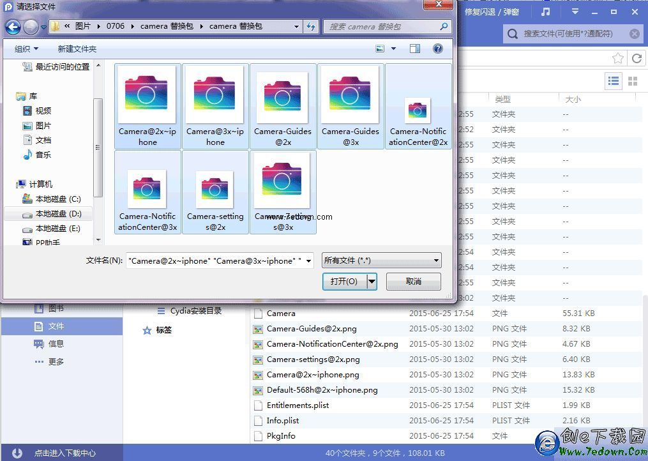Click the 取消 button
This screenshot has height=461, width=648.
click(413, 281)
